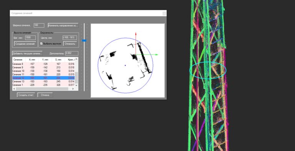
Task: Click the table's scroll-down arrow
Action: pos(76,85)
